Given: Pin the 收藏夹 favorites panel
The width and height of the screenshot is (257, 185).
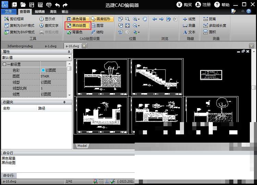Looking at the screenshot, I should pyautogui.click(x=64, y=102).
